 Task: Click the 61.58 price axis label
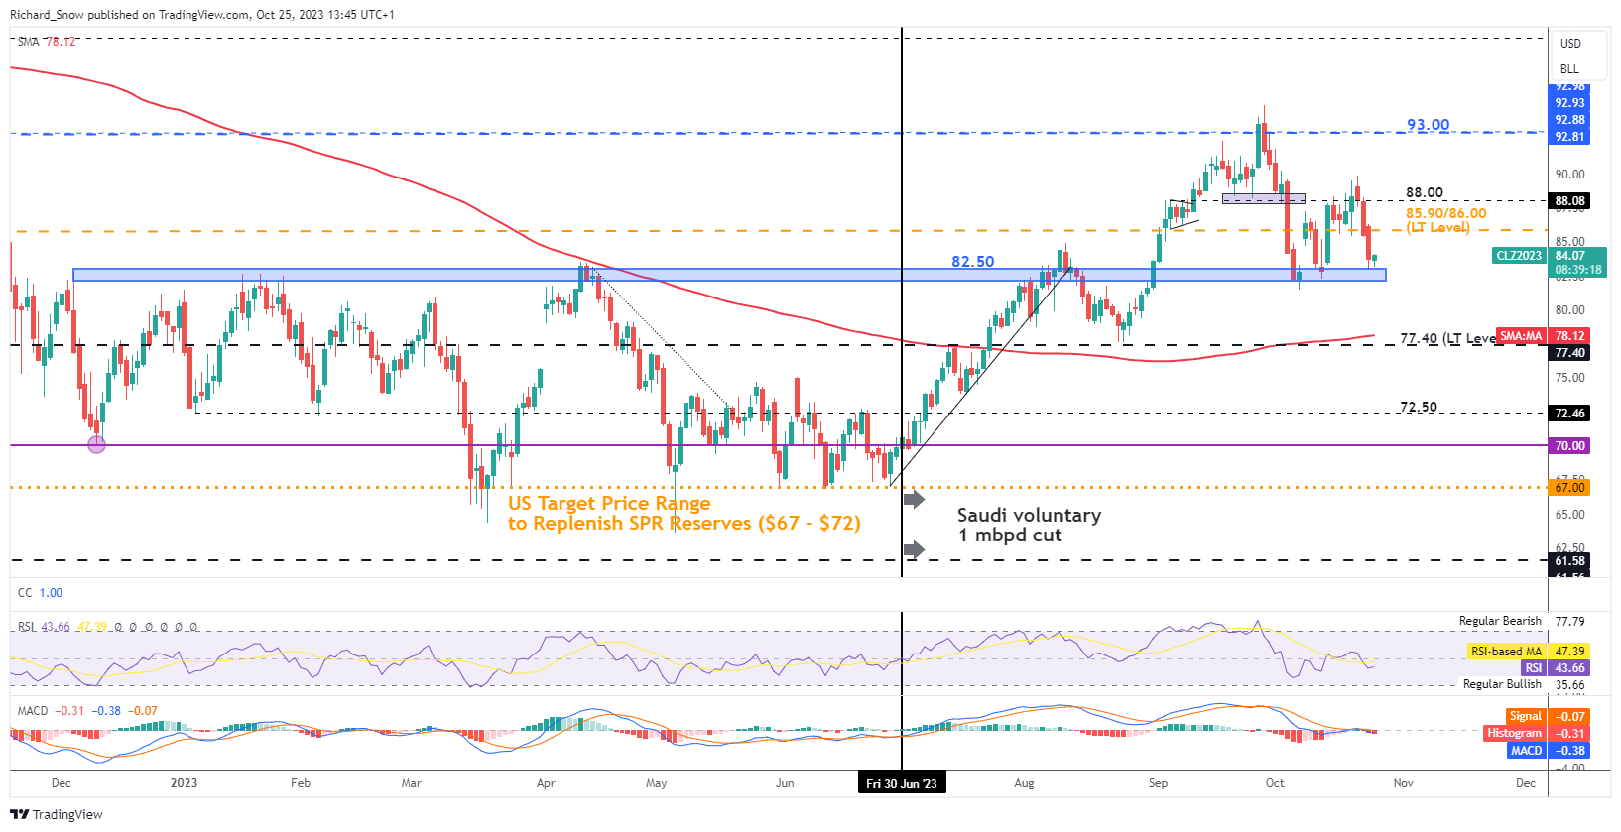coord(1569,561)
